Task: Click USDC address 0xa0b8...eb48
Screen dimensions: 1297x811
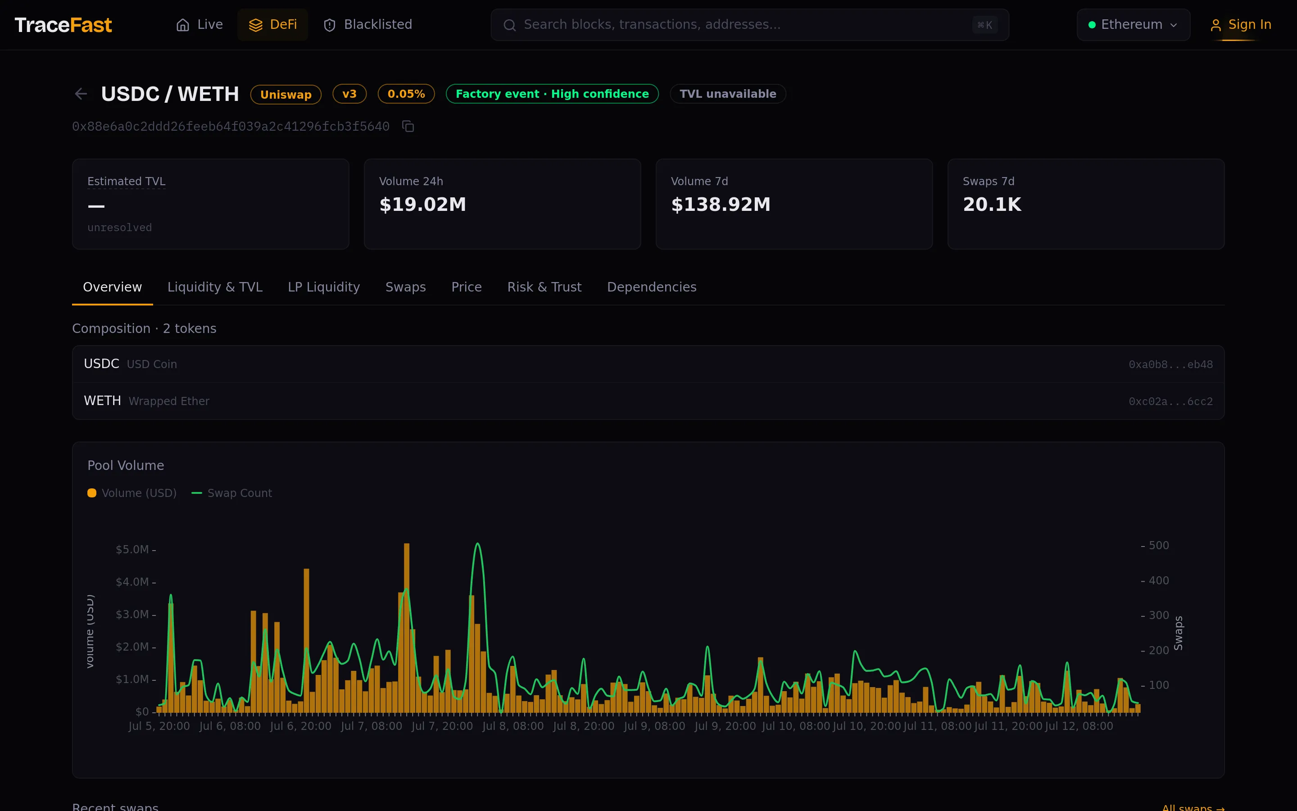Action: [x=1170, y=365]
